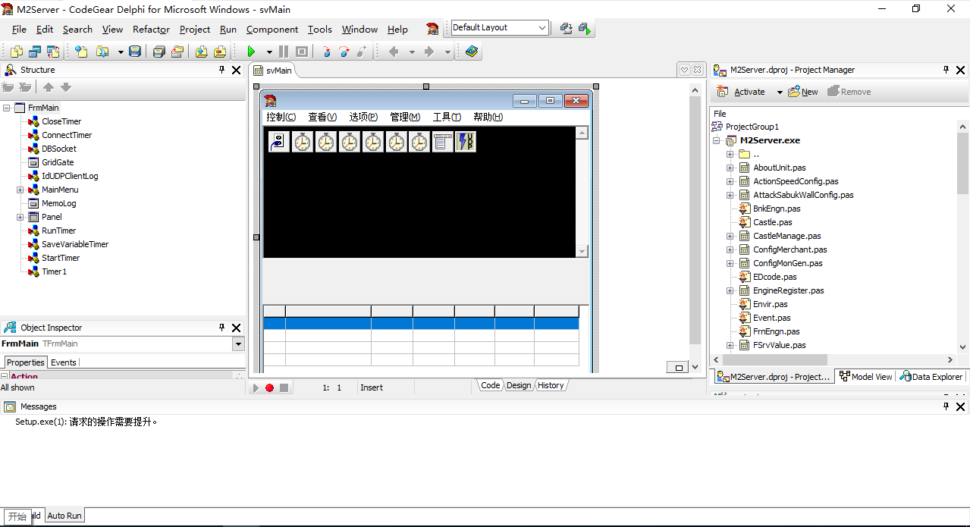Pin the Structure panel
This screenshot has width=970, height=527.
[222, 70]
